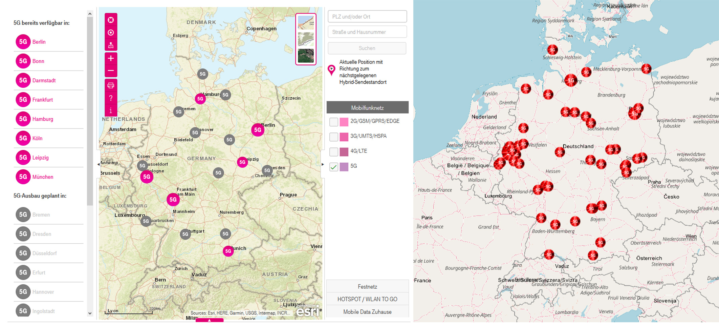
Task: Click the pink 5G marker at Munich on the map
Action: click(228, 251)
